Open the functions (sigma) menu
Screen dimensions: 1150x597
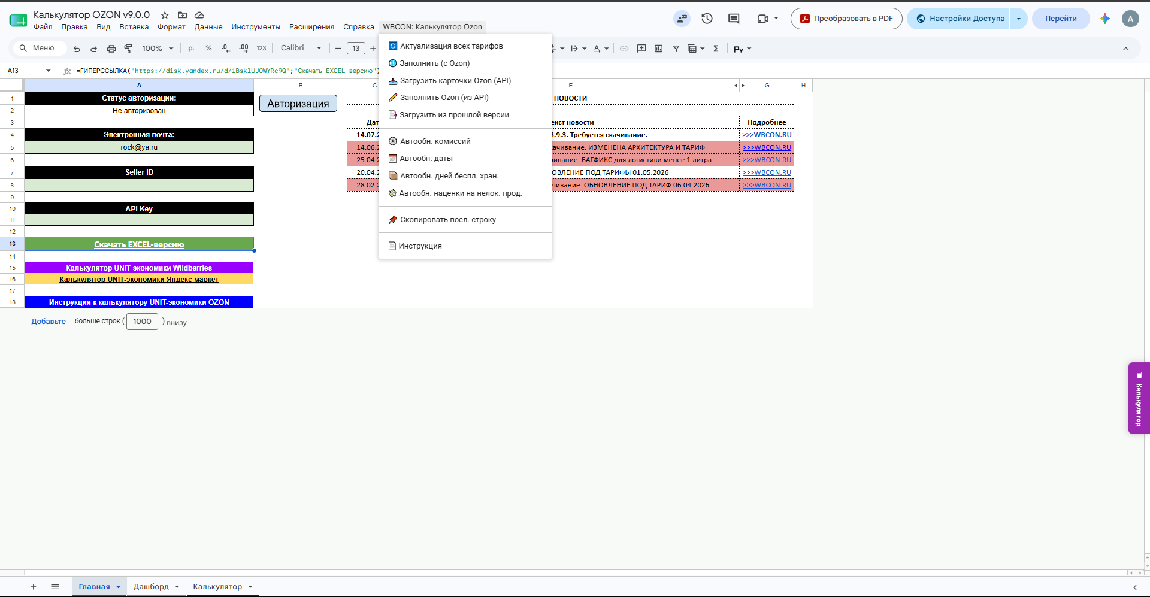[716, 49]
